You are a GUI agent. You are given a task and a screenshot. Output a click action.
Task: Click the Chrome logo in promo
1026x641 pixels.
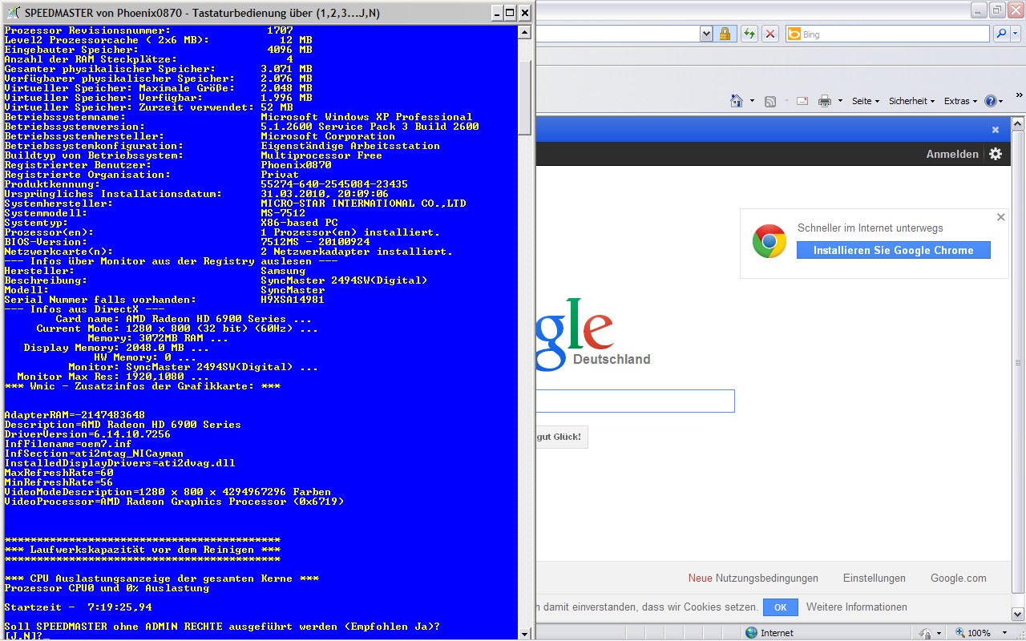(x=769, y=241)
